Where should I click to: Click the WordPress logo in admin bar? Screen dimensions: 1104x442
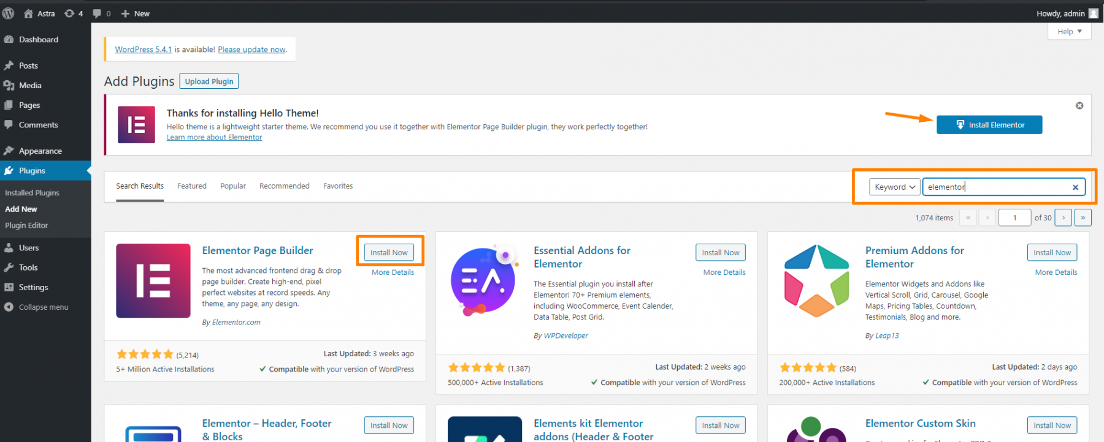pos(9,13)
